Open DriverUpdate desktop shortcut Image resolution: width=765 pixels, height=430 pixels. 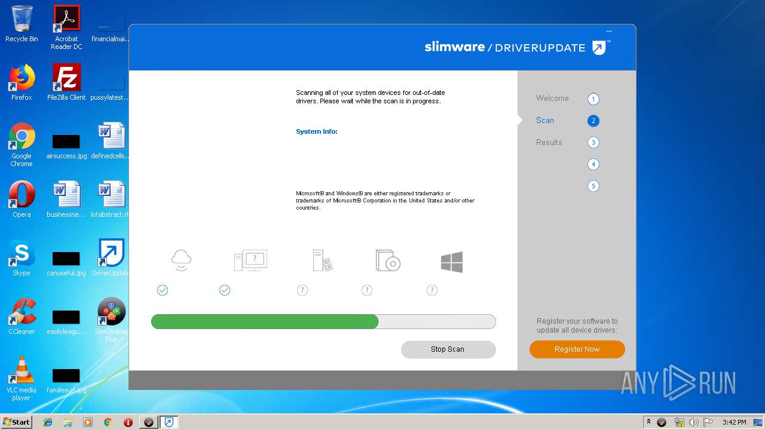[x=111, y=258]
